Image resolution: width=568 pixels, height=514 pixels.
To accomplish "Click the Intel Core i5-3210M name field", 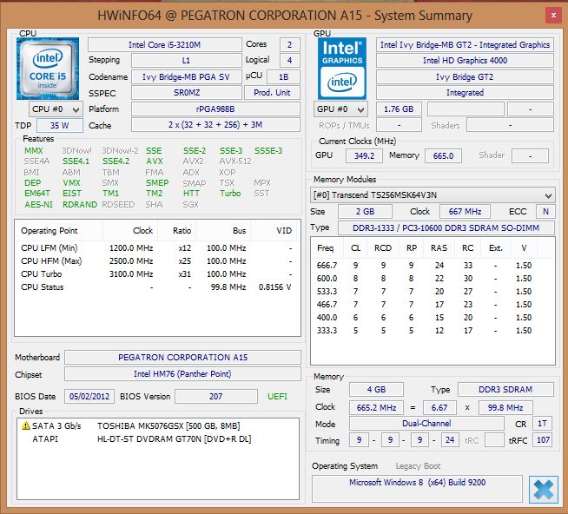I will (x=164, y=44).
